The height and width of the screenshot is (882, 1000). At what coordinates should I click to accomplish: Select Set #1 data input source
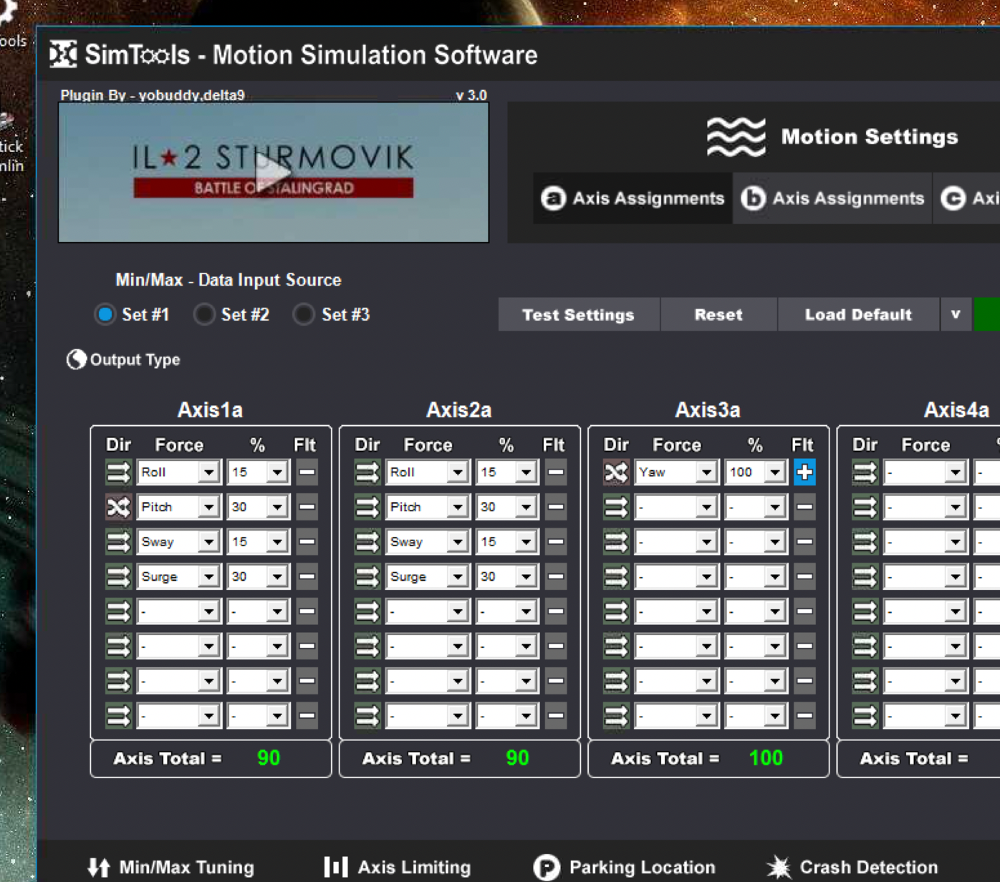(105, 314)
